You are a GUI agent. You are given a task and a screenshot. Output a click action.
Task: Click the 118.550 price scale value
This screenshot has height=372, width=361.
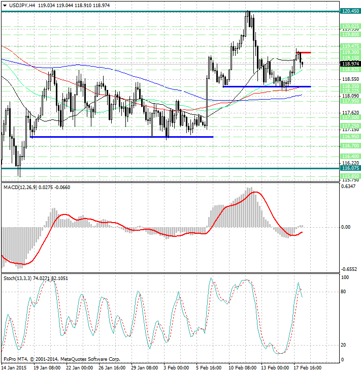coord(350,79)
